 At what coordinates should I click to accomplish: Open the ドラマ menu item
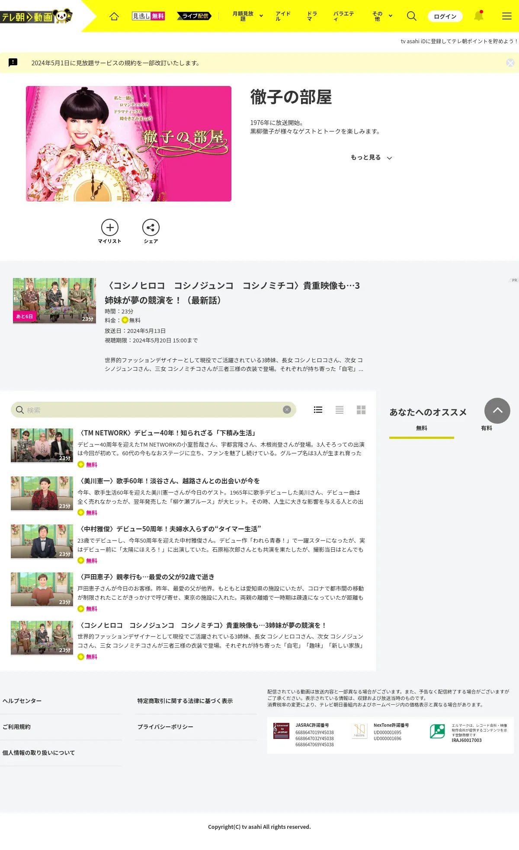(x=312, y=16)
